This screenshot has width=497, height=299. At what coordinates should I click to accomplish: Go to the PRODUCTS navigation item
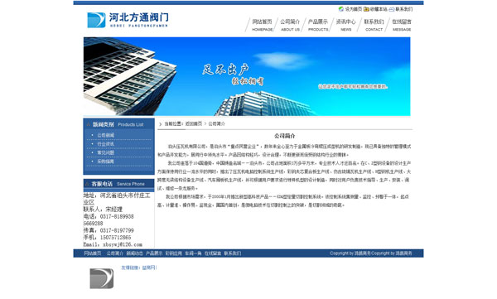[x=318, y=25]
